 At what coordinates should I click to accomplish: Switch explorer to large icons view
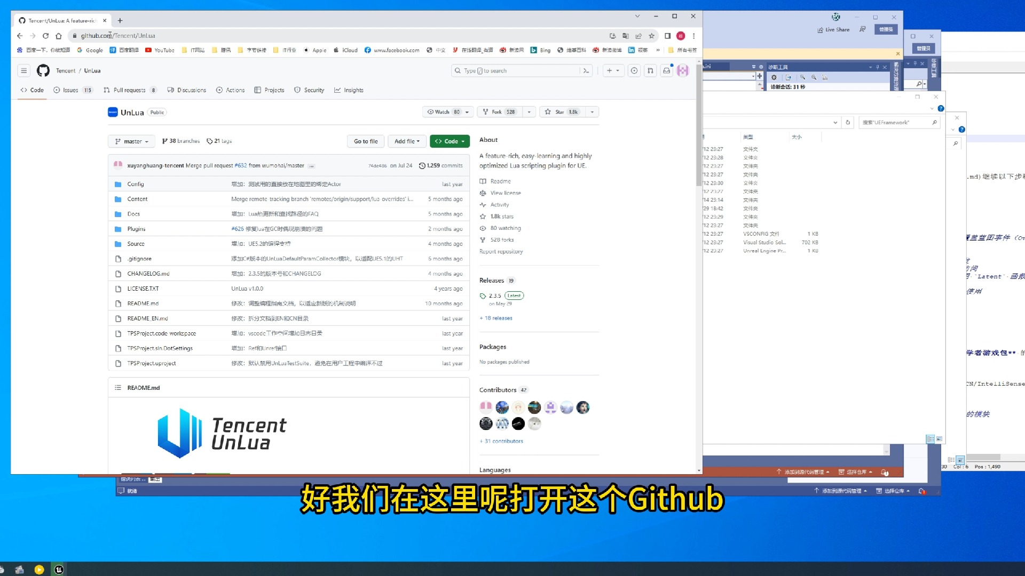pos(939,439)
